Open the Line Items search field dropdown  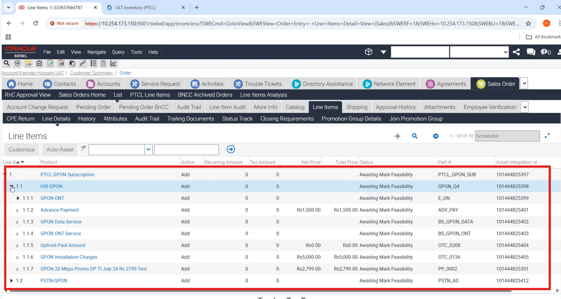pyautogui.click(x=149, y=149)
